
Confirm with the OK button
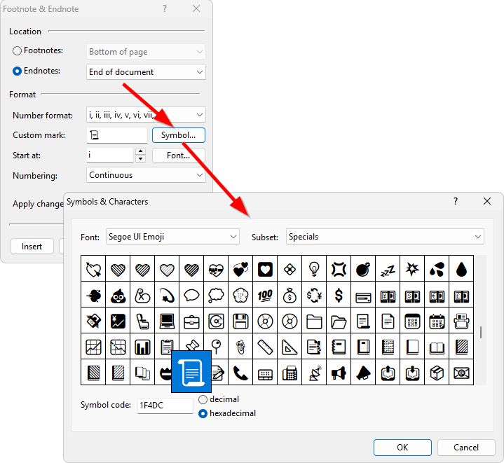[x=402, y=448]
